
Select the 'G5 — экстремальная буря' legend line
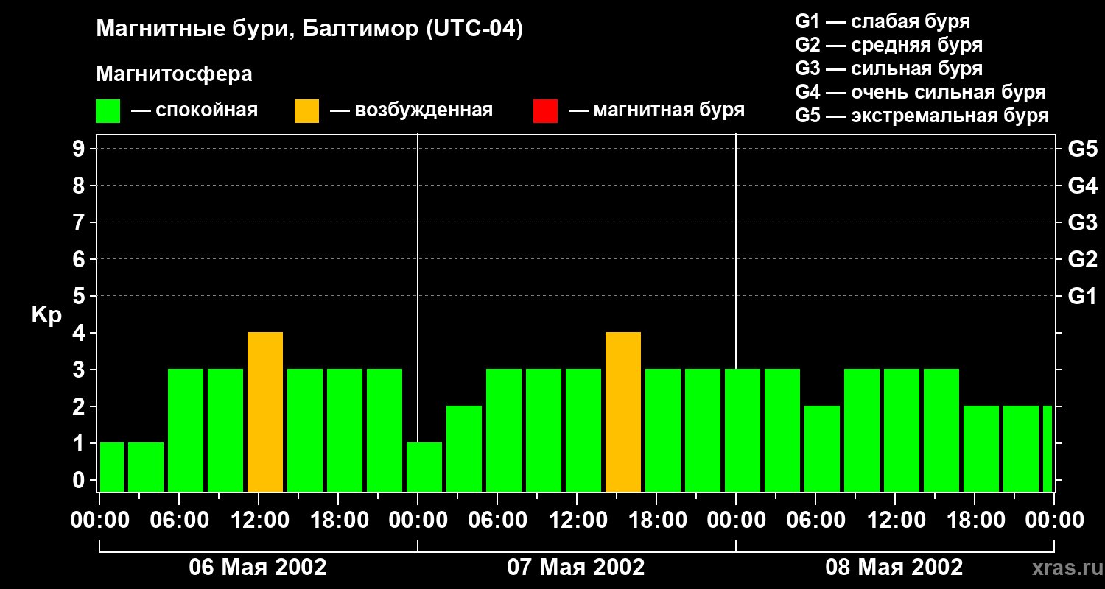[922, 116]
